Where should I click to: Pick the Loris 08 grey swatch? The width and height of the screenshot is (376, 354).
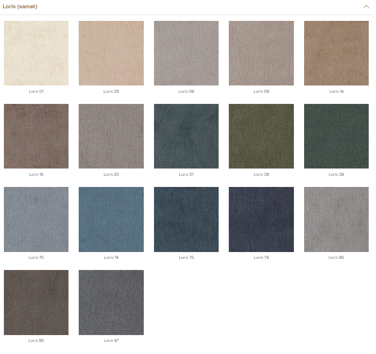[187, 53]
